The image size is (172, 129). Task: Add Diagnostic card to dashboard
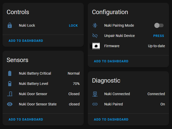(111, 120)
